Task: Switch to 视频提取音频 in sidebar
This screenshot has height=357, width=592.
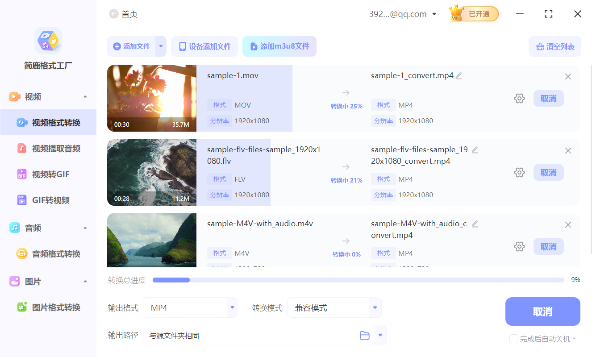Action: [56, 149]
